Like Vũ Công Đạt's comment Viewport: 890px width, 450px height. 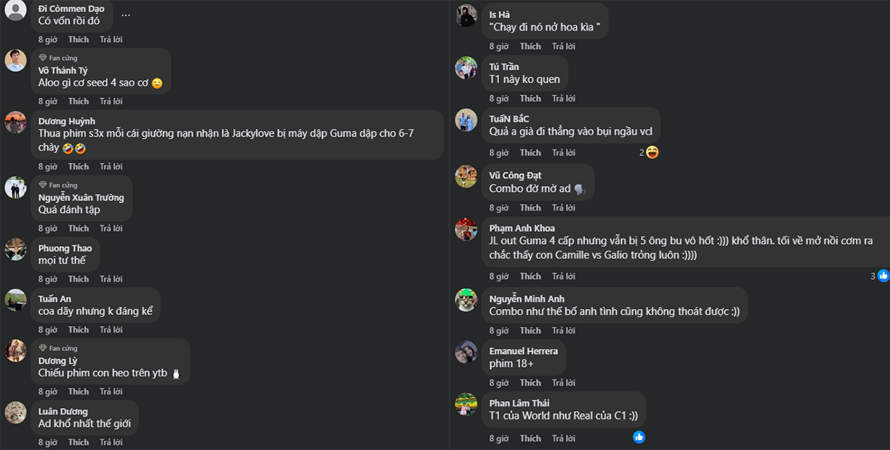tap(531, 208)
